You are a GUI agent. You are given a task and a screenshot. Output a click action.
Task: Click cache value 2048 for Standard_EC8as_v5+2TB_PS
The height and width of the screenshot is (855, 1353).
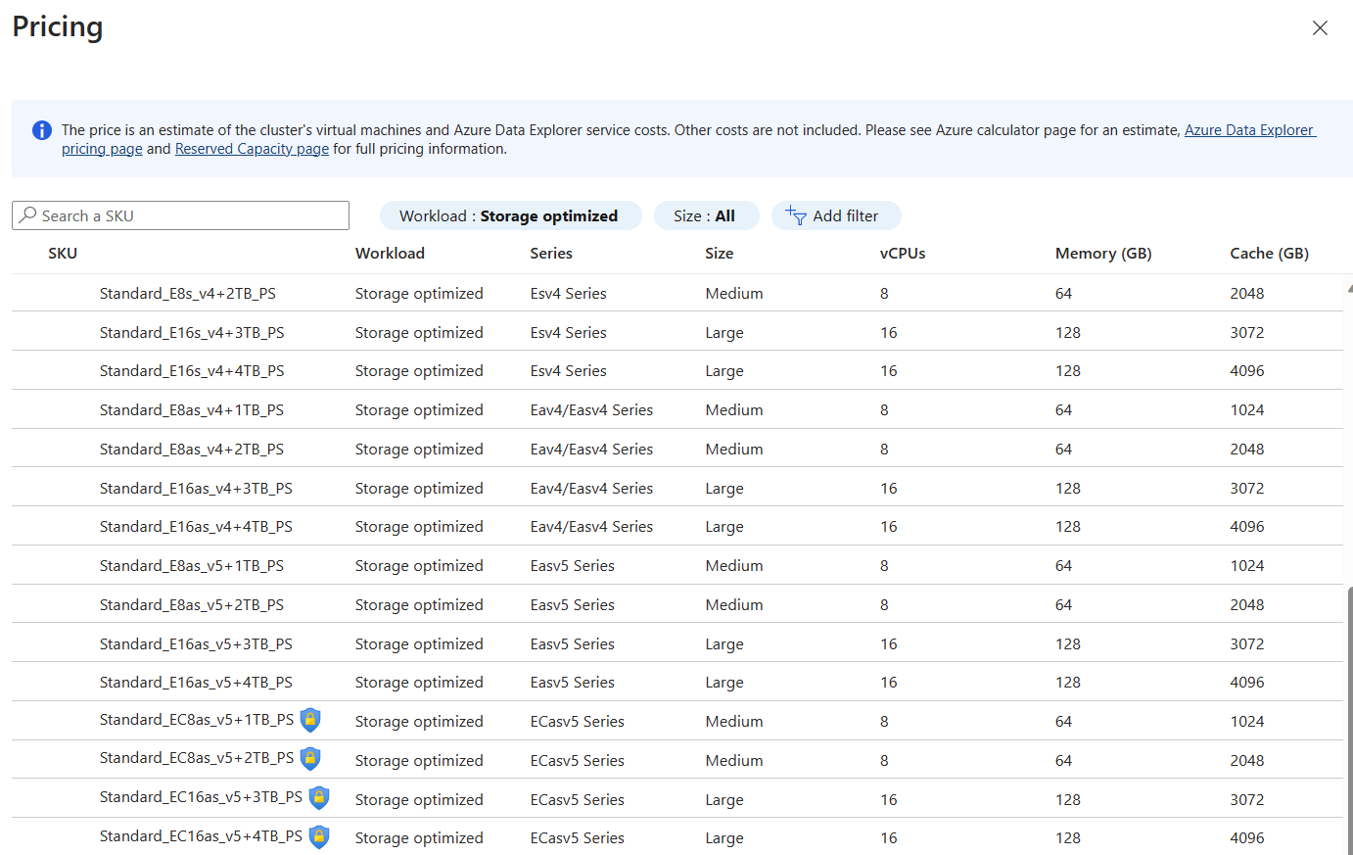click(x=1247, y=760)
